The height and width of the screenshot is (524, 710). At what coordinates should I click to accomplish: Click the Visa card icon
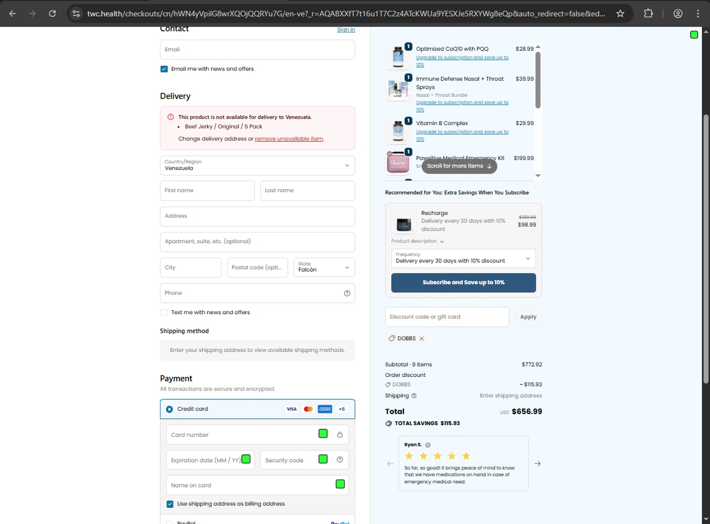(x=292, y=409)
